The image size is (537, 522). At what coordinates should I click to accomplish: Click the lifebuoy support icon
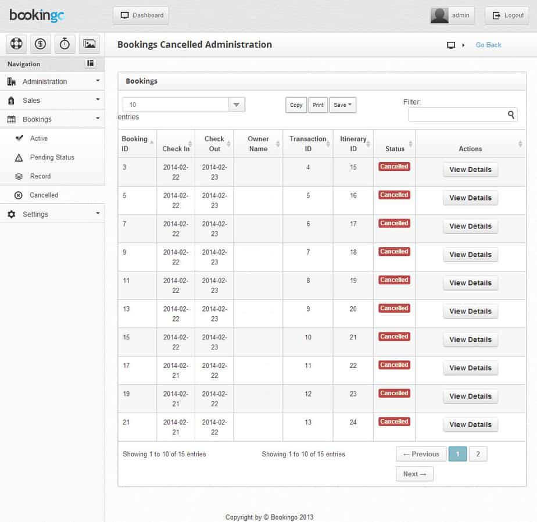pos(16,44)
